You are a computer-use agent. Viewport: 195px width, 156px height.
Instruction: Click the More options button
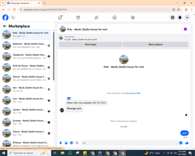click(156, 44)
